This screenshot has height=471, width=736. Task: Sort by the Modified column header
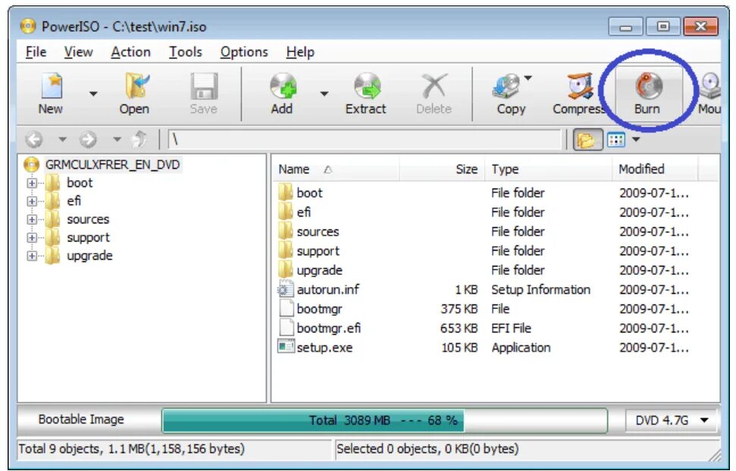coord(654,170)
